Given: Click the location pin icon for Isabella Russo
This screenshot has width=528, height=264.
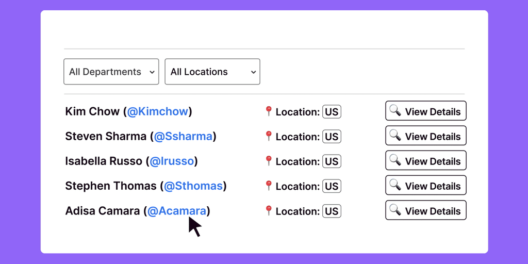Looking at the screenshot, I should click(x=268, y=161).
